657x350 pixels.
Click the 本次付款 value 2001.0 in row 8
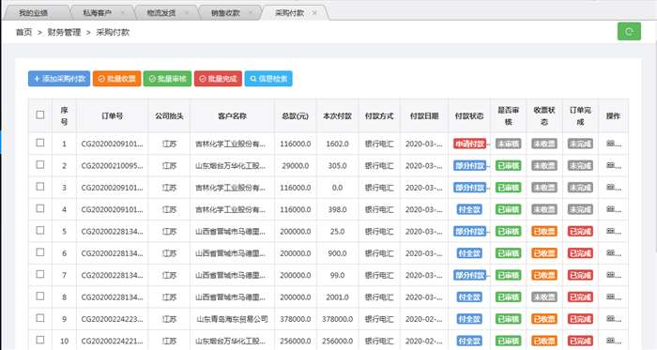point(337,297)
